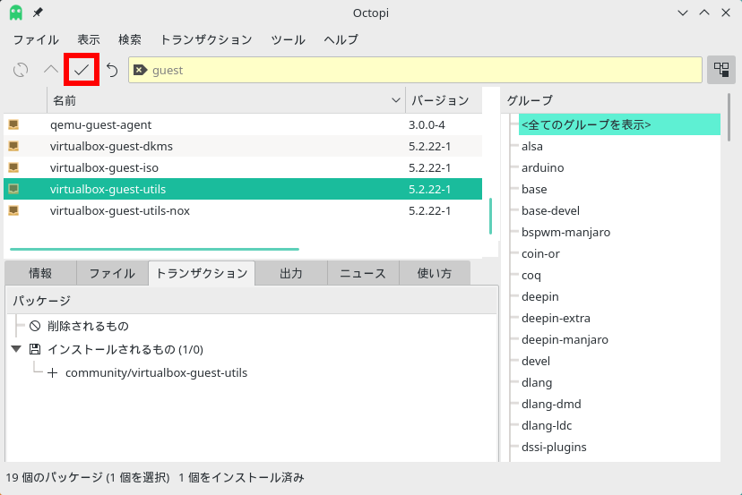Switch to the 使い方 tab

coord(435,273)
